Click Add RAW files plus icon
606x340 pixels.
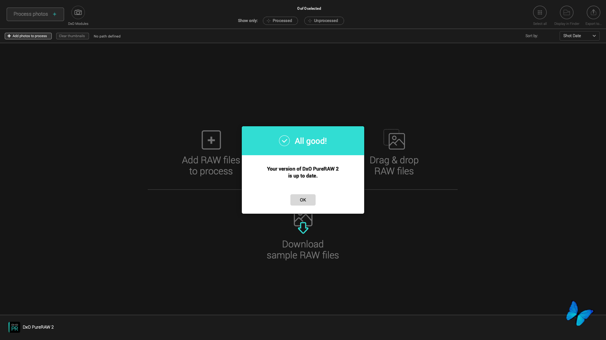coord(211,140)
